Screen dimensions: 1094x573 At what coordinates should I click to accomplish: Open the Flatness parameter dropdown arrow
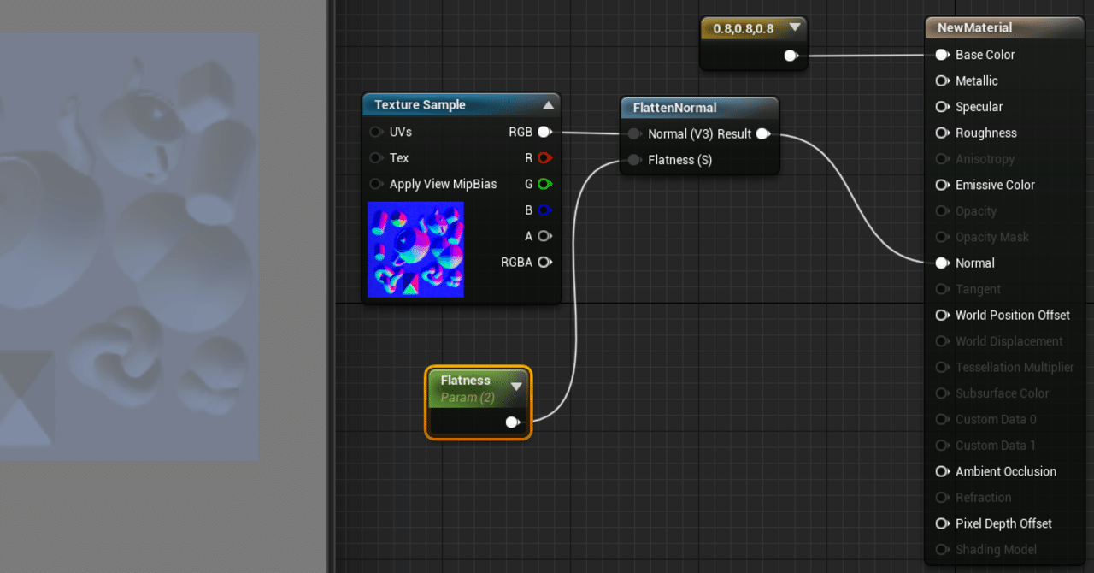516,386
